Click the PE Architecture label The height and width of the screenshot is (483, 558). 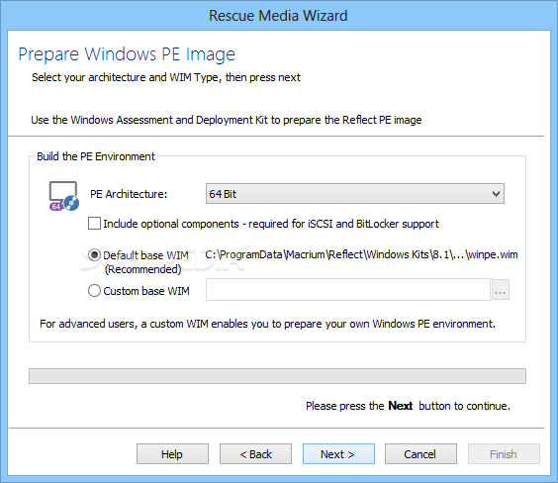(129, 194)
